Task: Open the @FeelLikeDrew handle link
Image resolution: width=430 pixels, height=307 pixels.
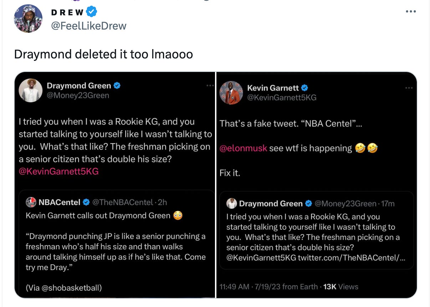Action: [x=89, y=26]
